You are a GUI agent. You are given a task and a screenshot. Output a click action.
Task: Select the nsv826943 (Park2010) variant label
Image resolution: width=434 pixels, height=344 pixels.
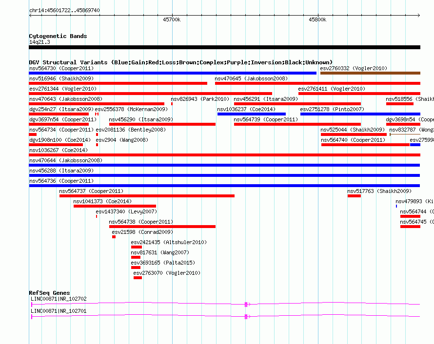[x=200, y=99]
